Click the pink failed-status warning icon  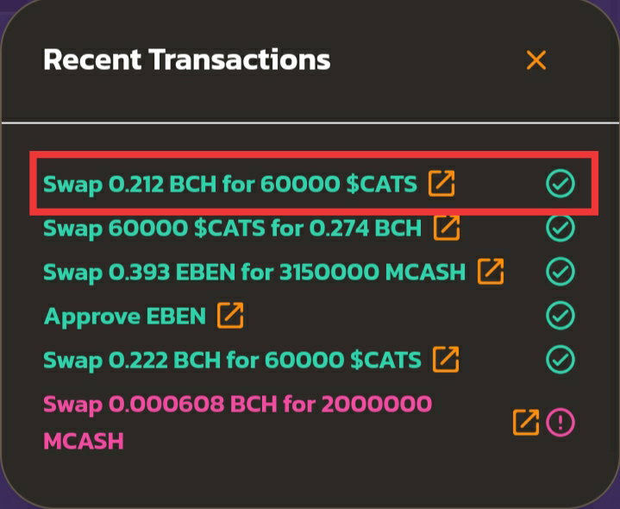click(x=561, y=423)
